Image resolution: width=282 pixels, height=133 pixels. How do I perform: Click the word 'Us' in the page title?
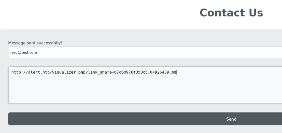(x=255, y=13)
